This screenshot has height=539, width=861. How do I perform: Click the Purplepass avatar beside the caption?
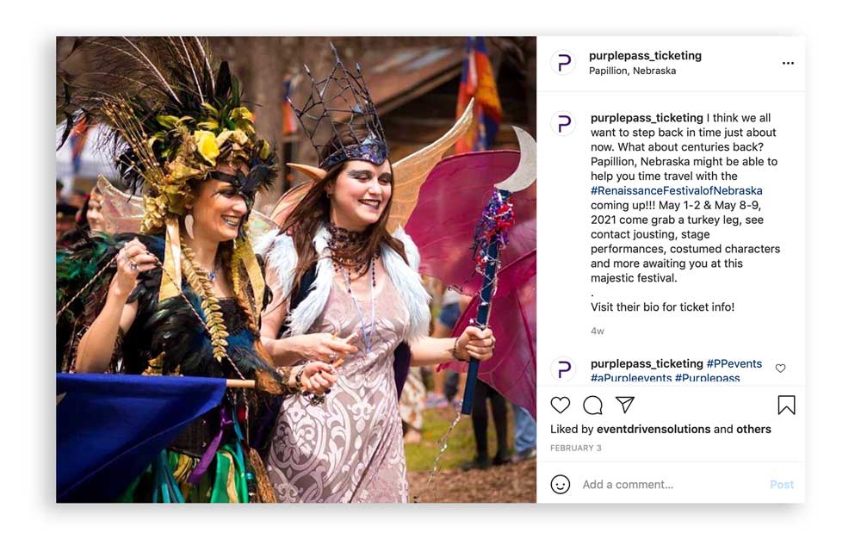563,123
